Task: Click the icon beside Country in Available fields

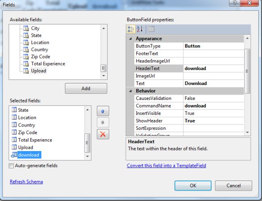Action: tap(26, 50)
